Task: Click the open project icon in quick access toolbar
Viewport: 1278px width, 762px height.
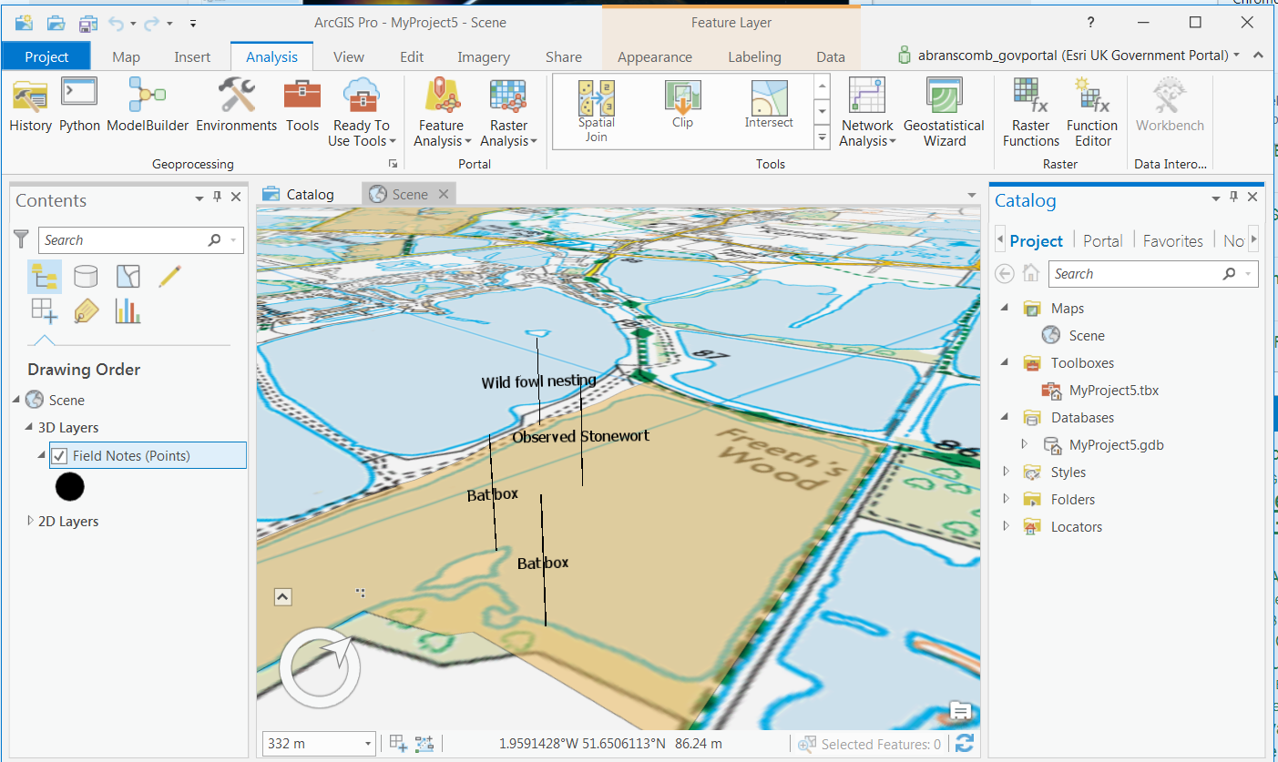Action: pyautogui.click(x=56, y=23)
